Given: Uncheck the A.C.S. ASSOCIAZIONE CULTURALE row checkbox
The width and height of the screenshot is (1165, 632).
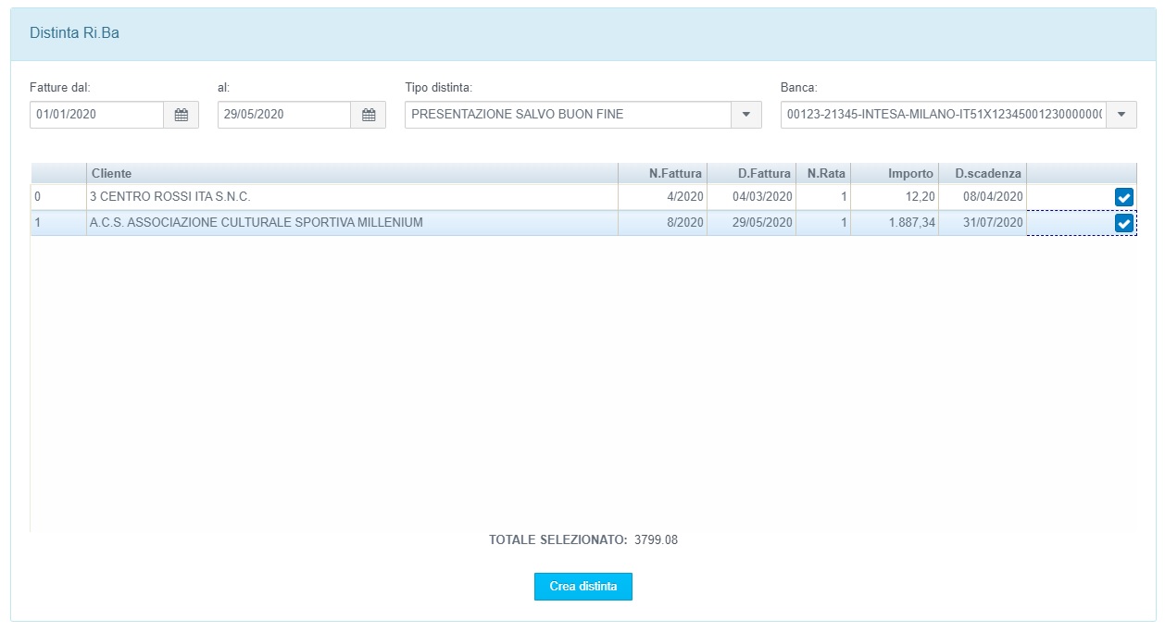Looking at the screenshot, I should (x=1124, y=223).
